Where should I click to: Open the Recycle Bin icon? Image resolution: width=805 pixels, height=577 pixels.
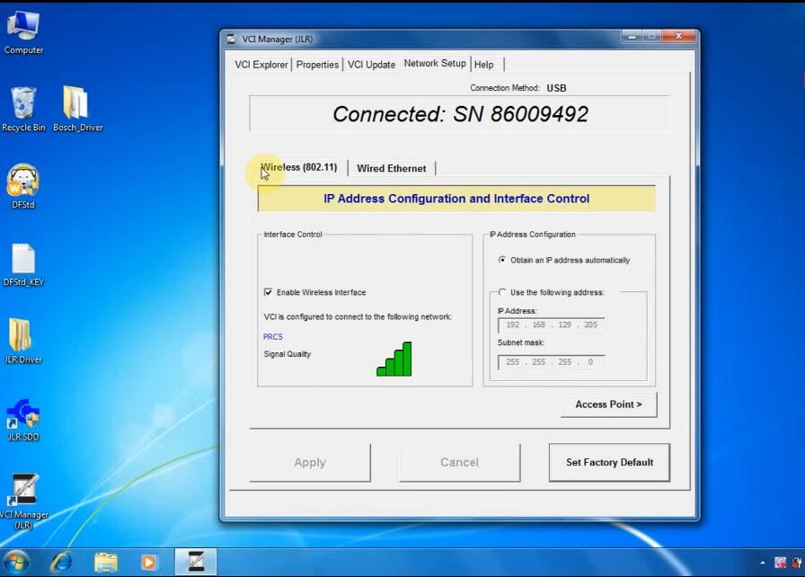point(23,110)
